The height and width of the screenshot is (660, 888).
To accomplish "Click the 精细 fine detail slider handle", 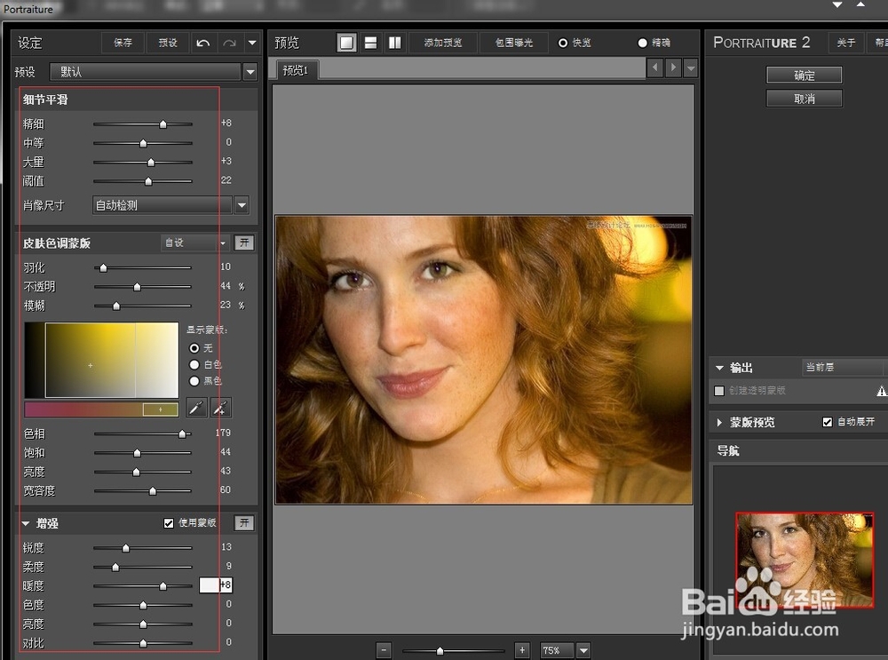I will (163, 124).
